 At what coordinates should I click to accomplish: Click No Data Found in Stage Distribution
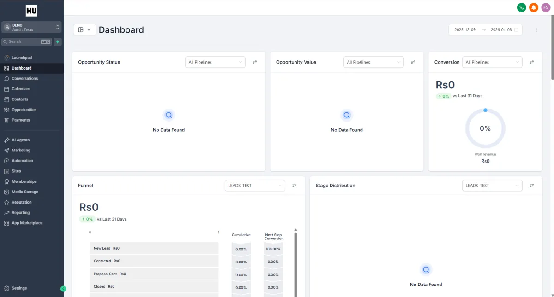tap(426, 285)
